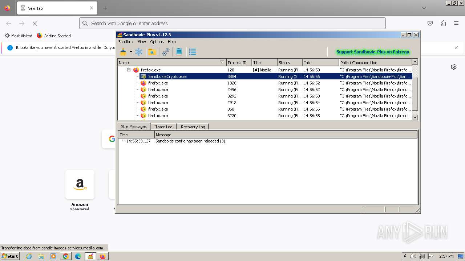
Task: Switch to the Recovery Log tab
Action: 193,127
